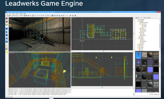164x99 pixels.
Task: Select the red-white spotlight tool in the sidebar
Action: [7, 48]
